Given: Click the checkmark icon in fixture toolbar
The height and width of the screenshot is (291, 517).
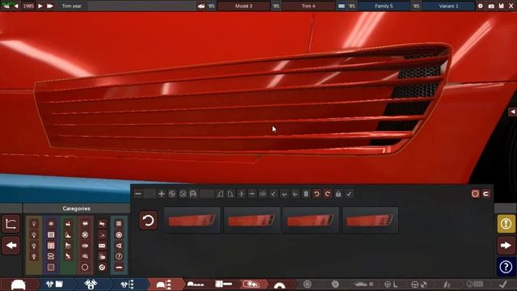Looking at the screenshot, I should point(349,194).
